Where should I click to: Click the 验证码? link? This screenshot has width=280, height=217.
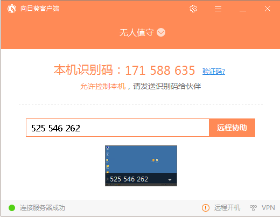214,72
